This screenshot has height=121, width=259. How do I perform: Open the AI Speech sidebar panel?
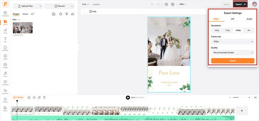point(5,83)
